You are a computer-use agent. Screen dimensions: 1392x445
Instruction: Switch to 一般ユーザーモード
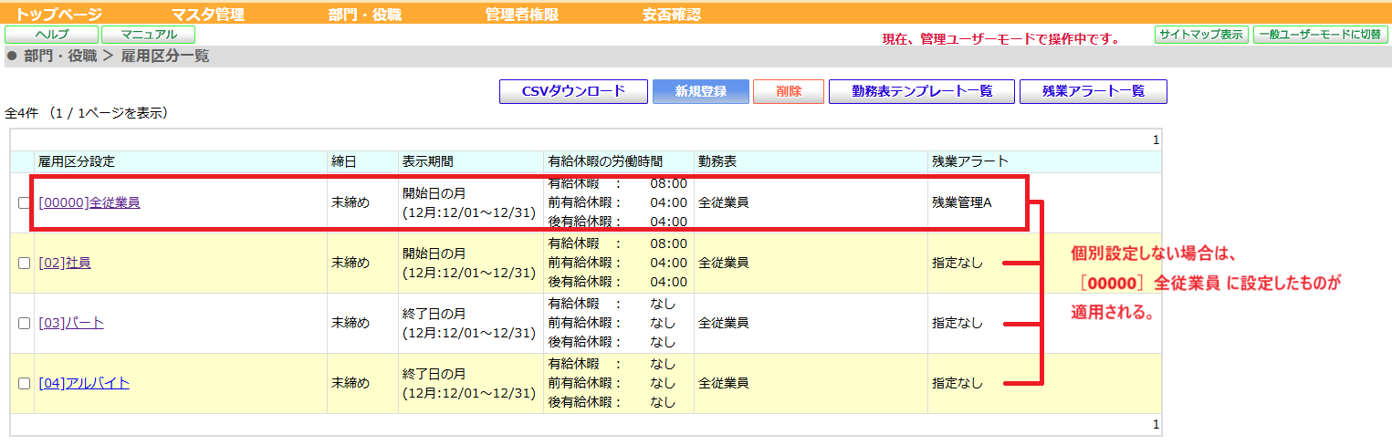(1320, 35)
